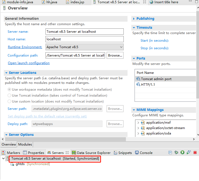Viewport: 199px width, 181px height.
Task: Collapse the Ports section
Action: [x=134, y=58]
